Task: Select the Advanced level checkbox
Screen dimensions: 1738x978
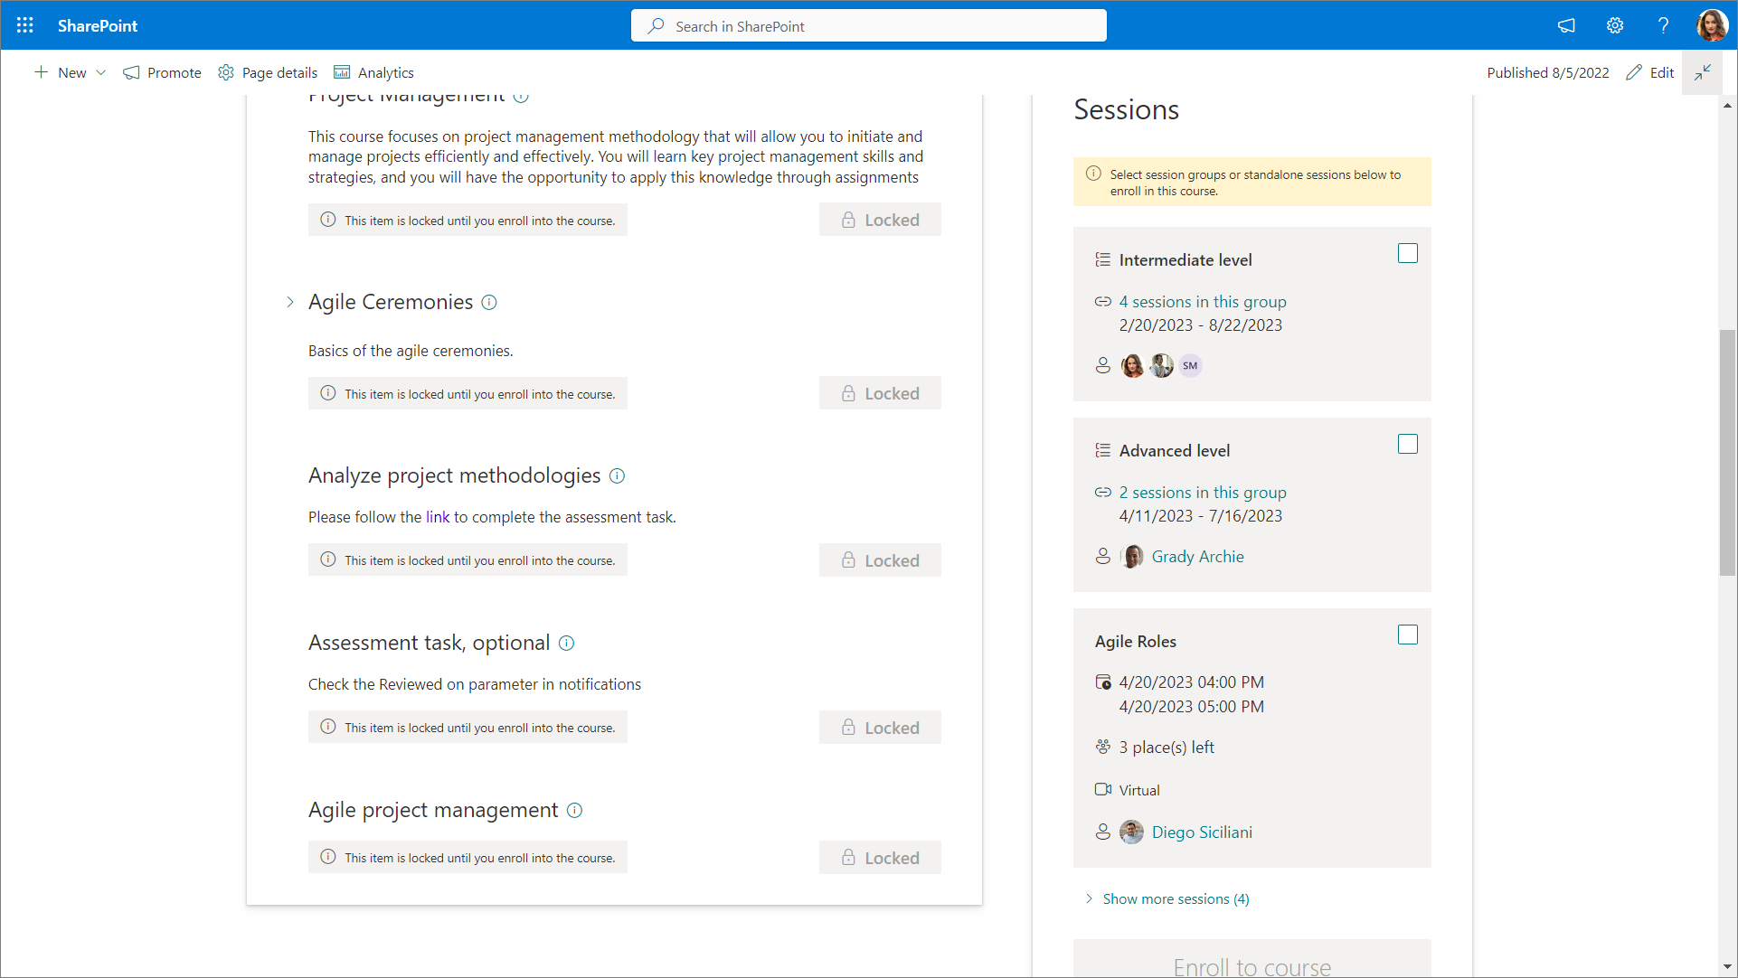Action: 1408,445
